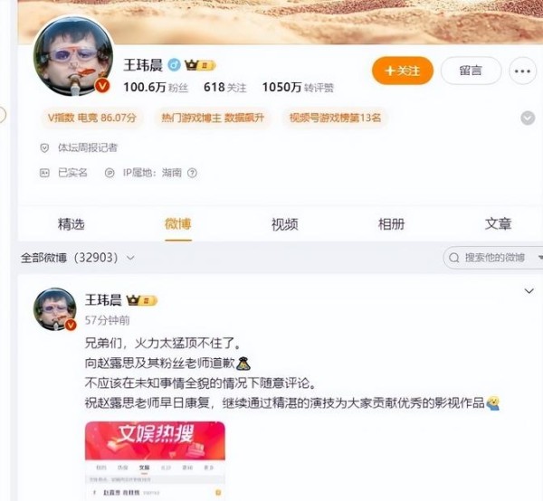
Task: Click the post author's small avatar
Action: tap(55, 309)
